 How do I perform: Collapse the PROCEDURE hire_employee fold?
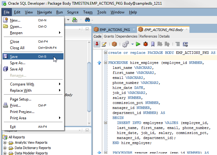pos(105,63)
